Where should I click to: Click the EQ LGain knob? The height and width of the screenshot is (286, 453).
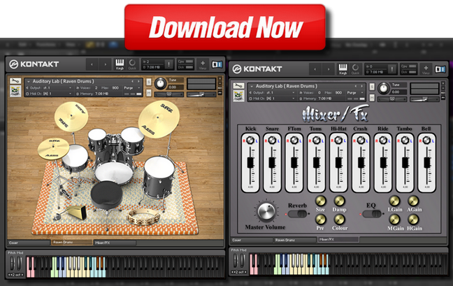tap(394, 201)
